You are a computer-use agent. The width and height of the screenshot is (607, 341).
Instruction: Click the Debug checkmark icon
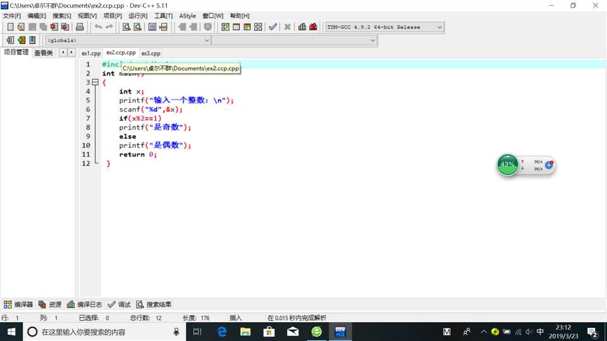point(273,27)
